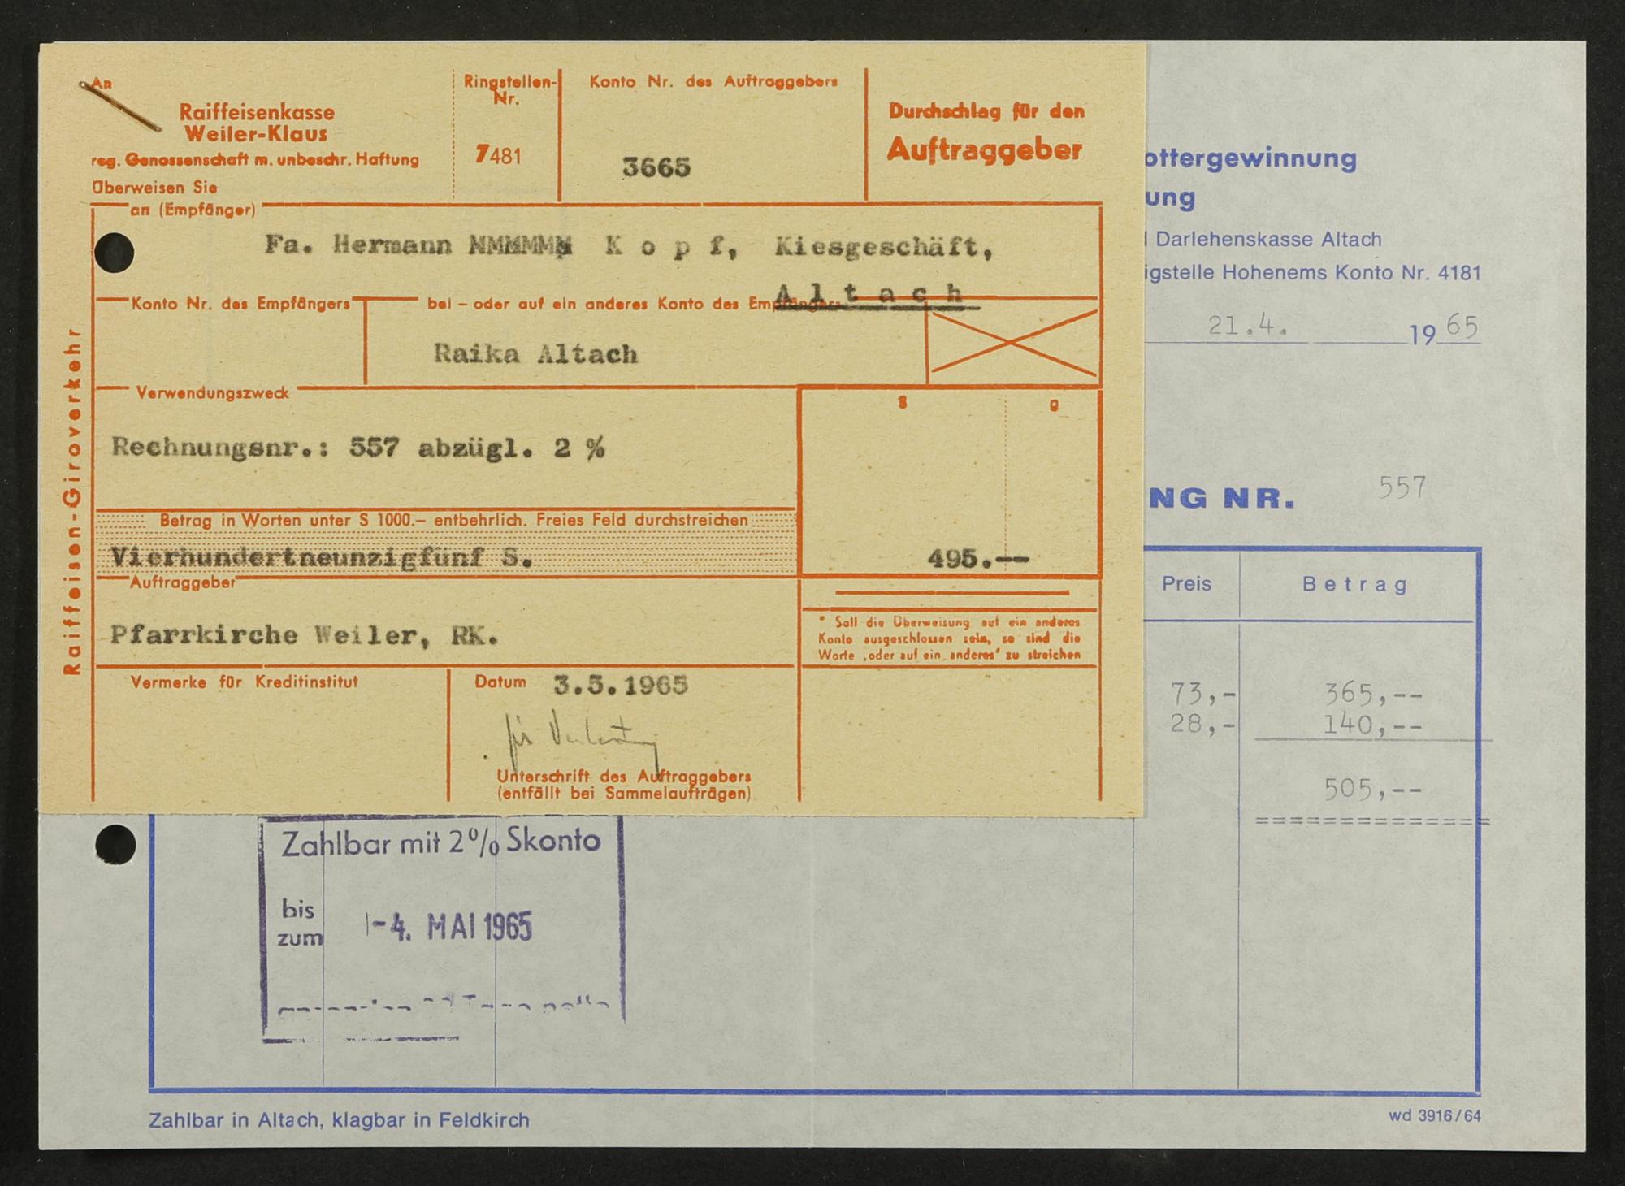The image size is (1625, 1186).
Task: Click the footnote starting 'Soll die Überweisung'
Action: 949,638
